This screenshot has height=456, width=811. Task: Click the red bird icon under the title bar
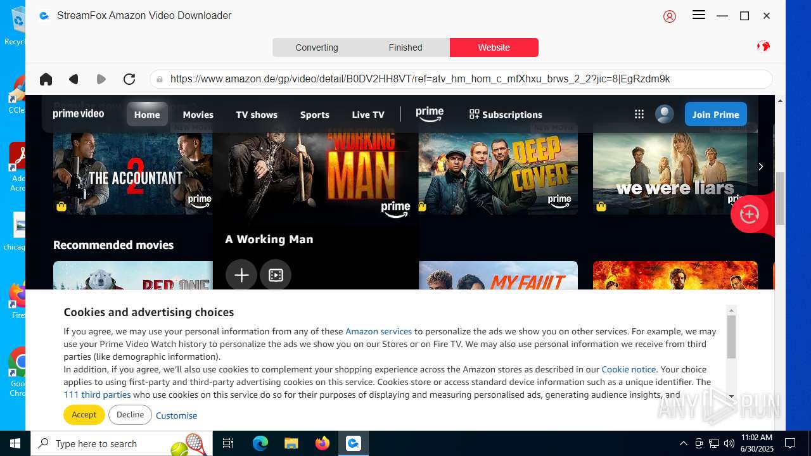763,46
